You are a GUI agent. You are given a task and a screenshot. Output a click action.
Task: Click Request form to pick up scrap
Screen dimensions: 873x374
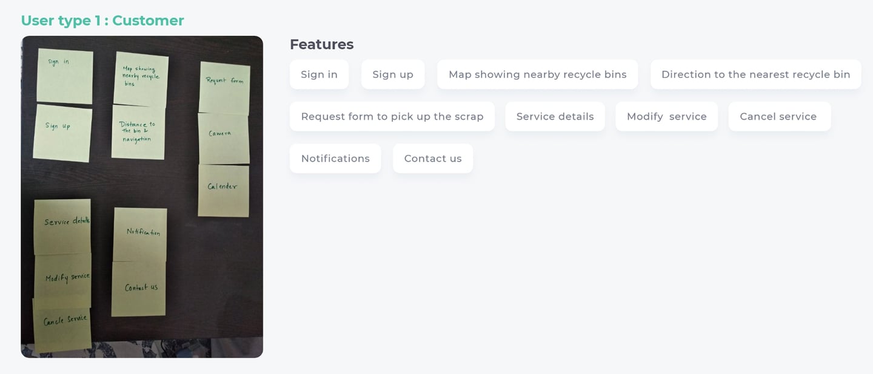point(392,116)
